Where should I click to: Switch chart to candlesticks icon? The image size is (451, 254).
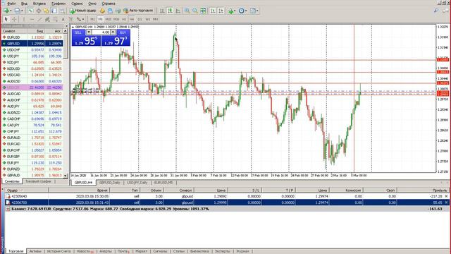171,11
